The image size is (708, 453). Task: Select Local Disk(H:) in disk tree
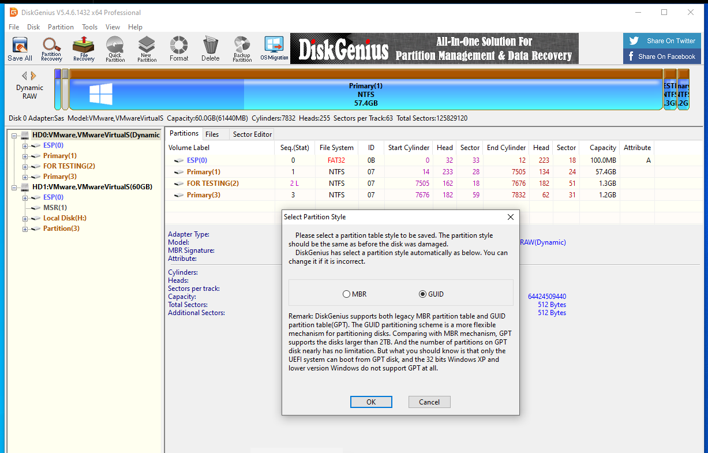(x=65, y=218)
